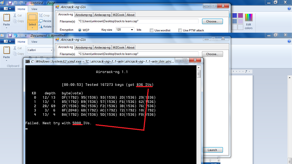
Task: Open the Select tool dropdown arrow in Paint
Action: pyautogui.click(x=32, y=28)
